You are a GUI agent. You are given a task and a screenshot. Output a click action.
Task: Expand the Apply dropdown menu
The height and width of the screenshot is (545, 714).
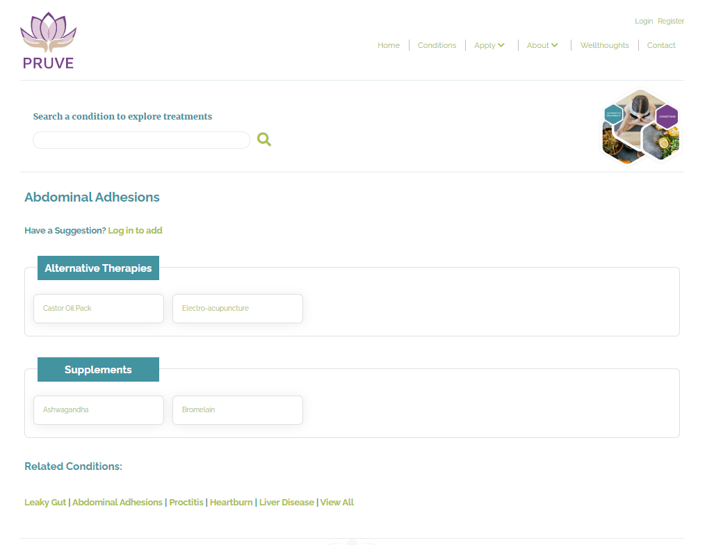[489, 45]
